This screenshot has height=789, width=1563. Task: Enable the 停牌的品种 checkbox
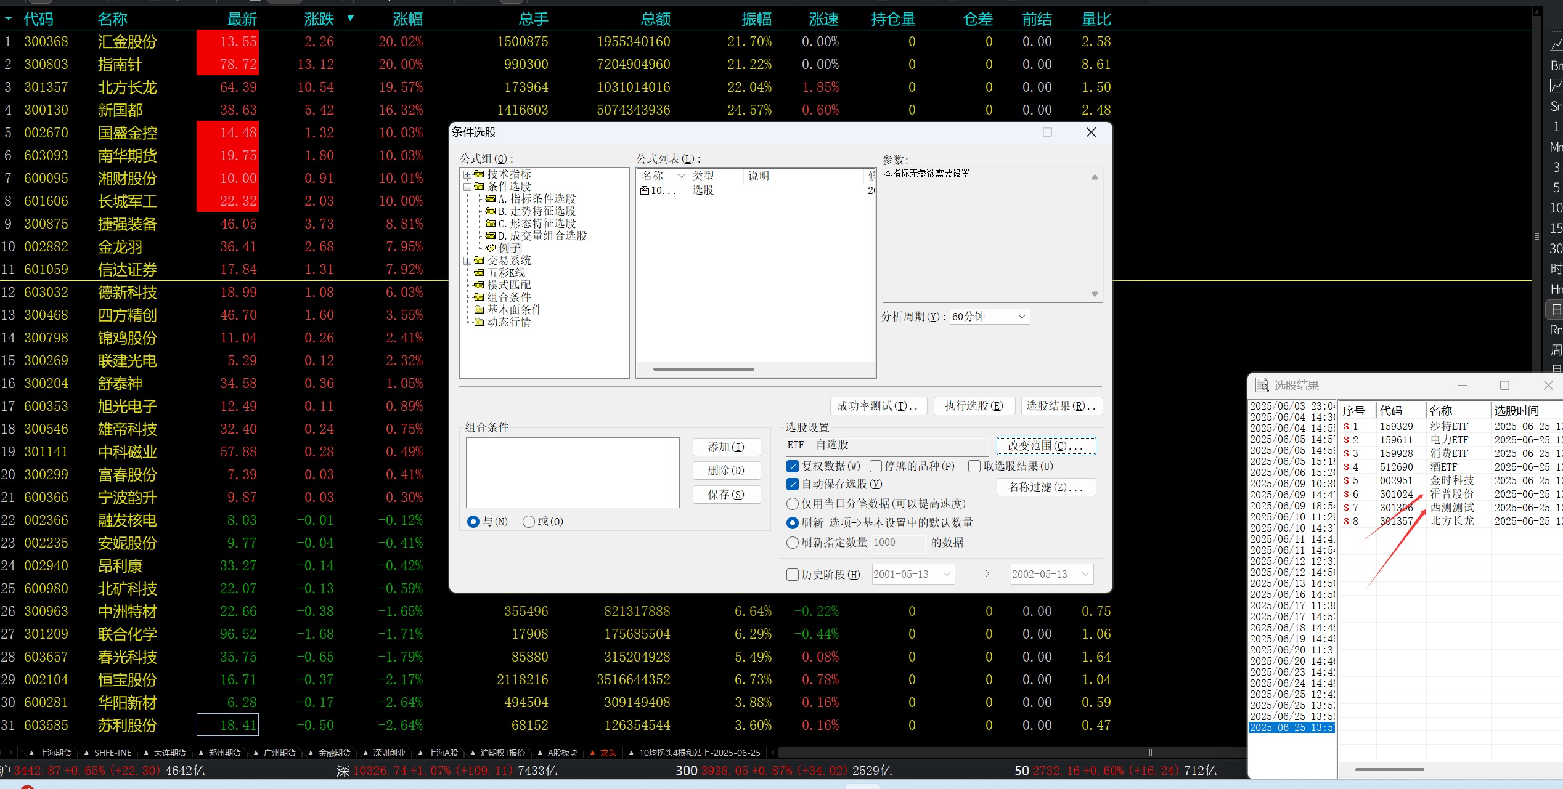pos(875,466)
